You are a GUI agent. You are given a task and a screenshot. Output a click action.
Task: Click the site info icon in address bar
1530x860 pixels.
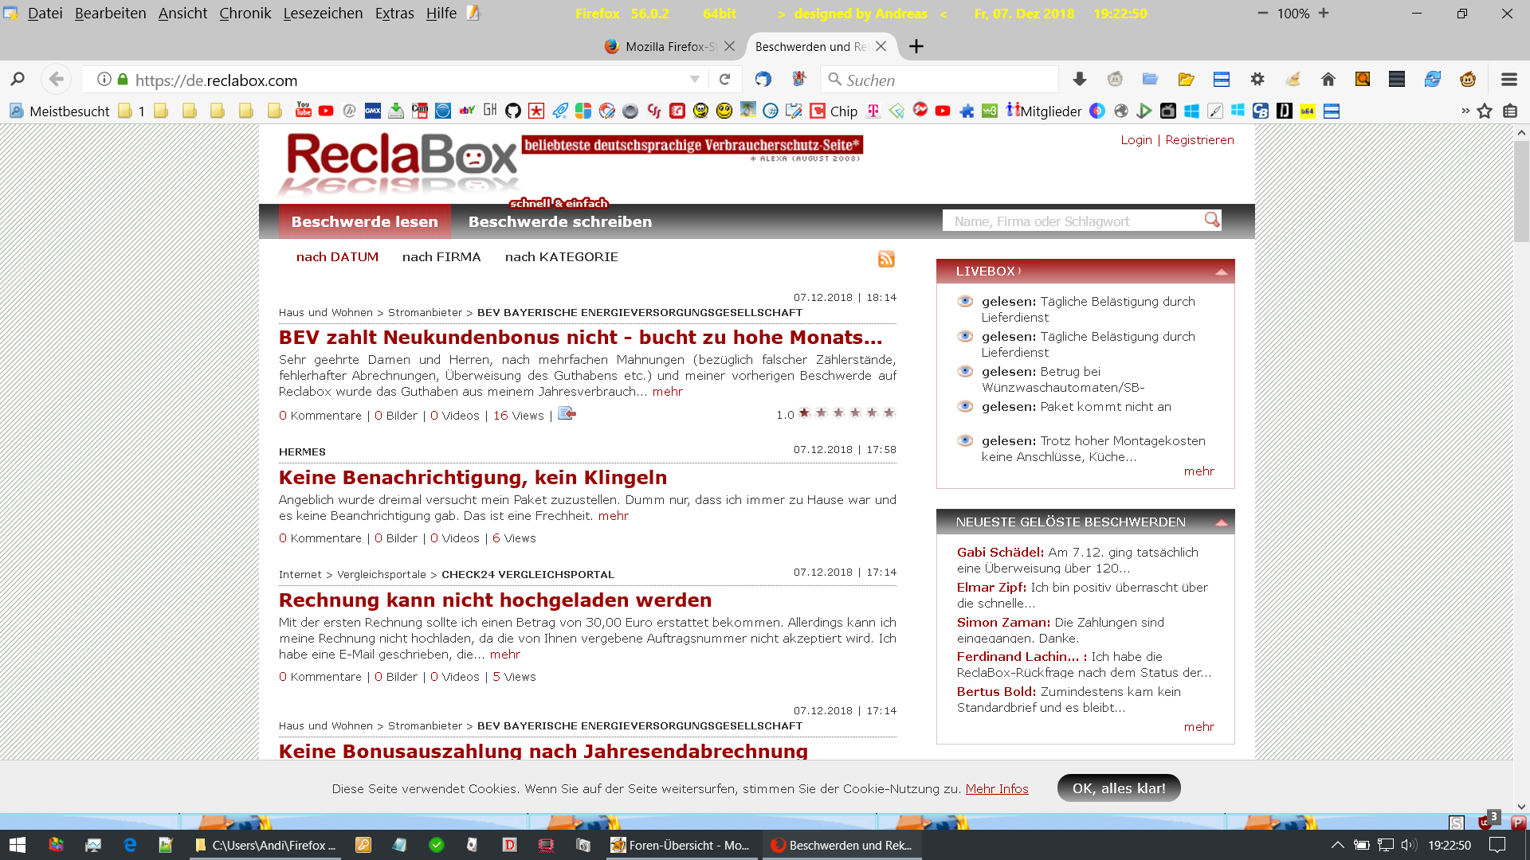104,80
